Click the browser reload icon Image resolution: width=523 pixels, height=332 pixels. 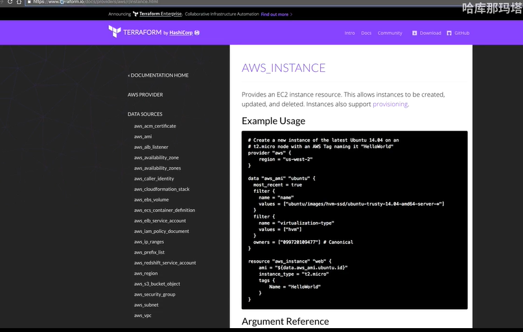(10, 2)
